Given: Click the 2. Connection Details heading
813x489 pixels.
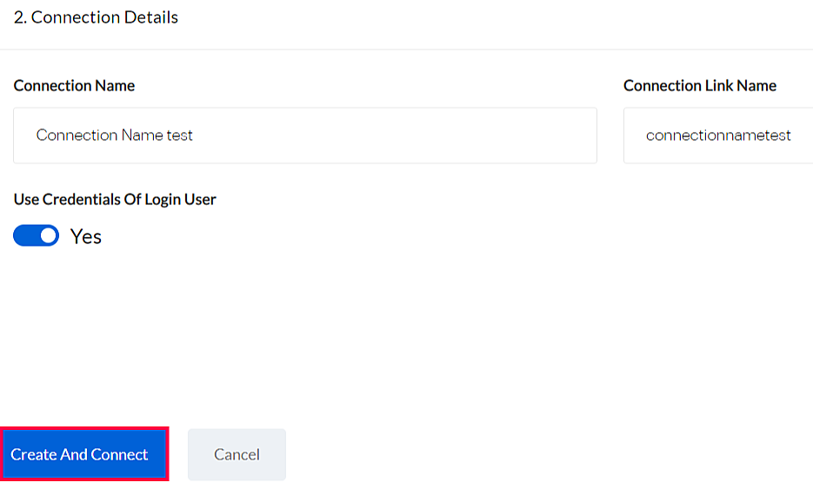Looking at the screenshot, I should 96,17.
